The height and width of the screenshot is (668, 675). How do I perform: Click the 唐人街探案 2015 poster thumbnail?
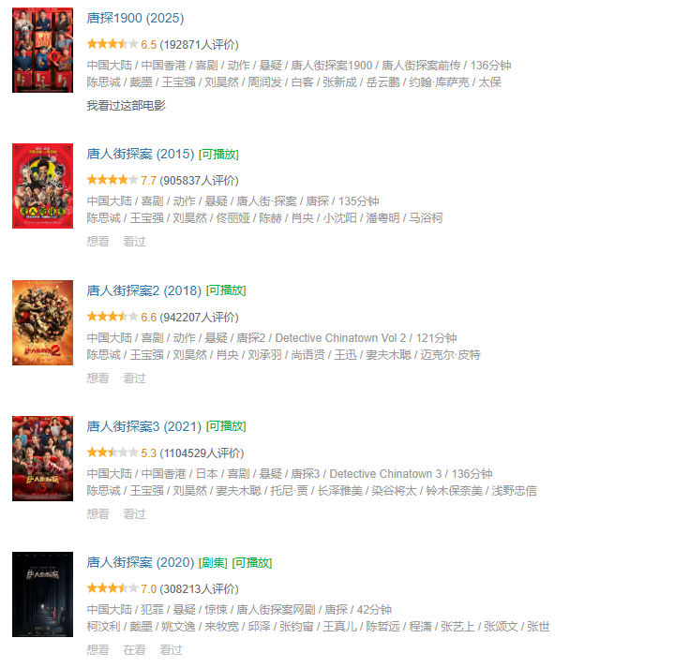pos(42,186)
